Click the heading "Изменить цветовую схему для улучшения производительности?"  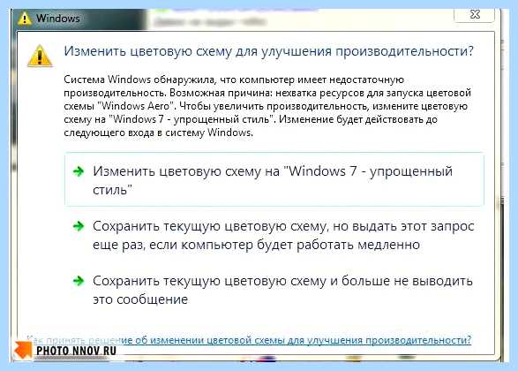tap(269, 51)
